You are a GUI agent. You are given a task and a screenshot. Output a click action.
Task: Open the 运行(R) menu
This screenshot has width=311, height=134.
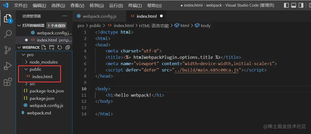point(116,6)
